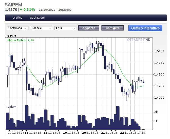This screenshot has width=170, height=139.
Task: Click the SAIPEM page heading
Action: [13, 5]
